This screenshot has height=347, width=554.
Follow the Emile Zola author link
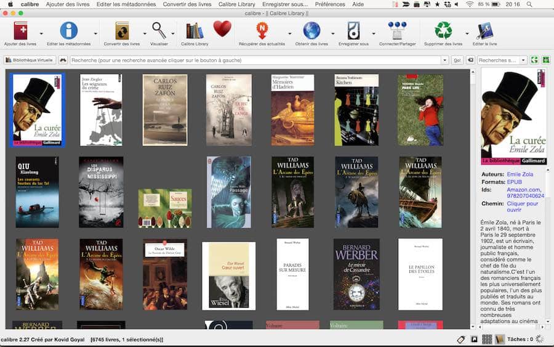tap(520, 174)
